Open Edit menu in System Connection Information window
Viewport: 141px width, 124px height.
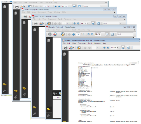pyautogui.click(x=69, y=43)
